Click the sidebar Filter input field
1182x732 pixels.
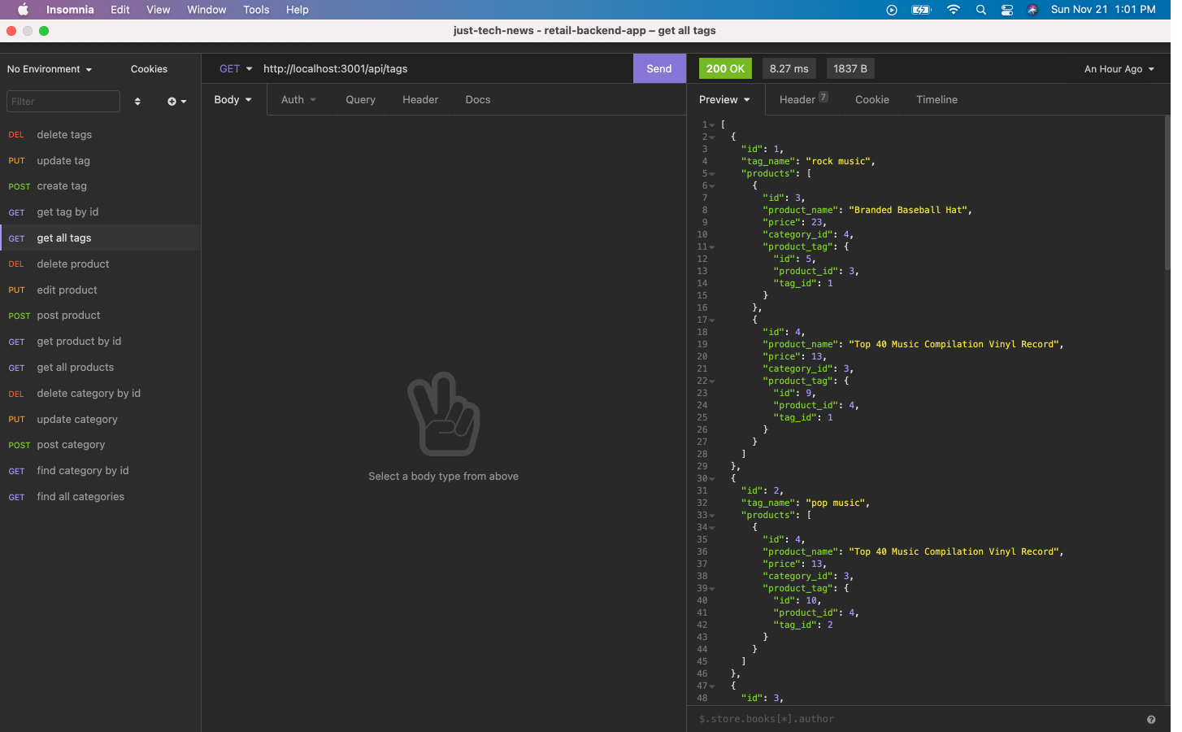63,101
